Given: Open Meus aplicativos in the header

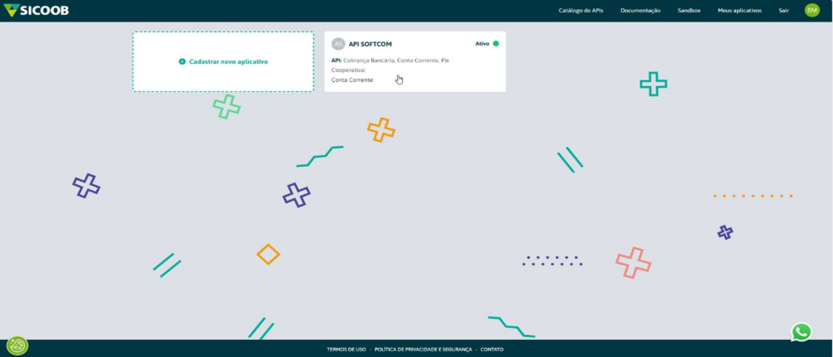Looking at the screenshot, I should pos(739,11).
